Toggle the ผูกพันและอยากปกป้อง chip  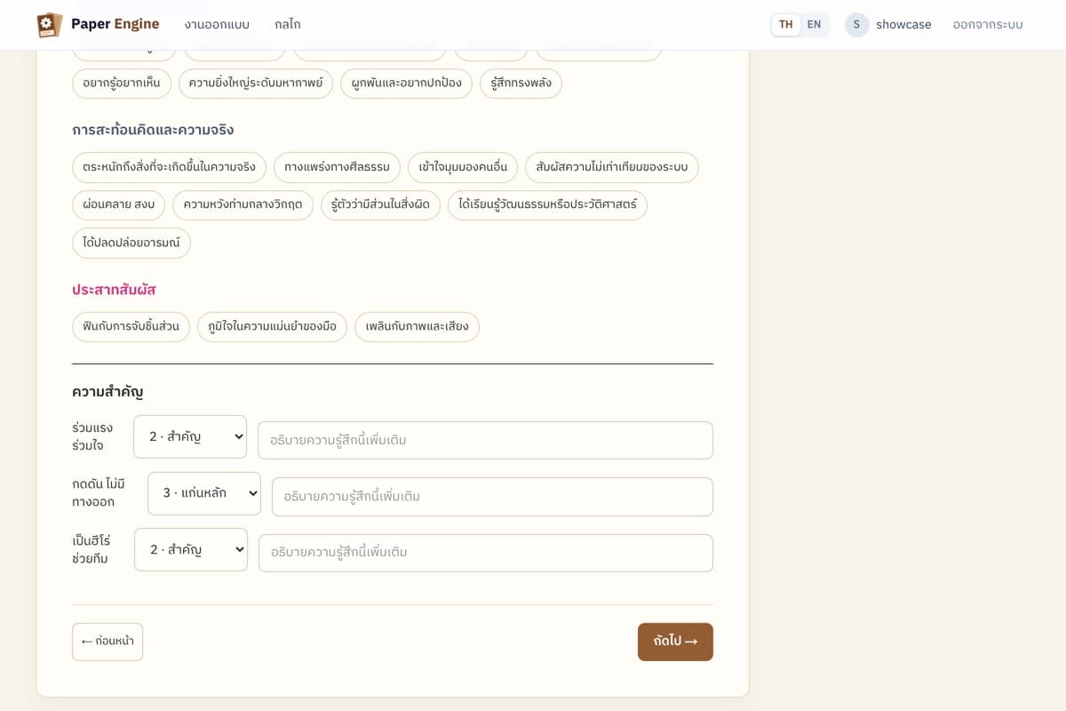tap(406, 84)
